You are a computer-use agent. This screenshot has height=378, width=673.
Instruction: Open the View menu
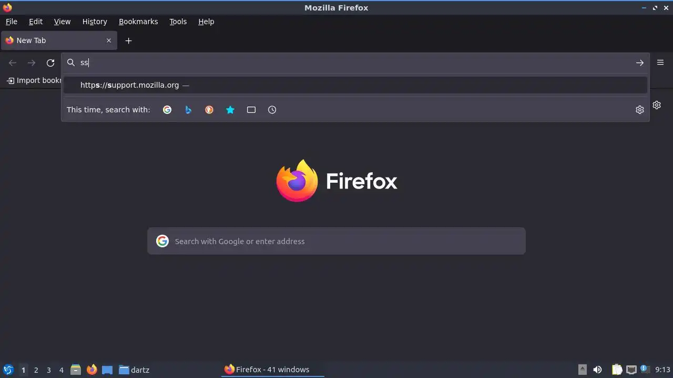[x=62, y=22]
